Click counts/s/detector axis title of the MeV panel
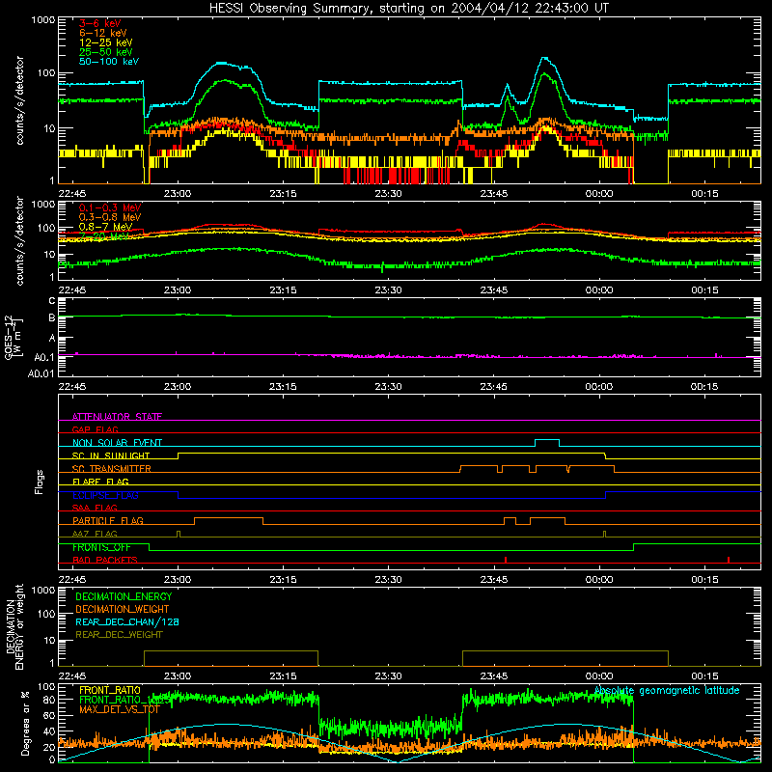The width and height of the screenshot is (772, 772). pyautogui.click(x=19, y=240)
